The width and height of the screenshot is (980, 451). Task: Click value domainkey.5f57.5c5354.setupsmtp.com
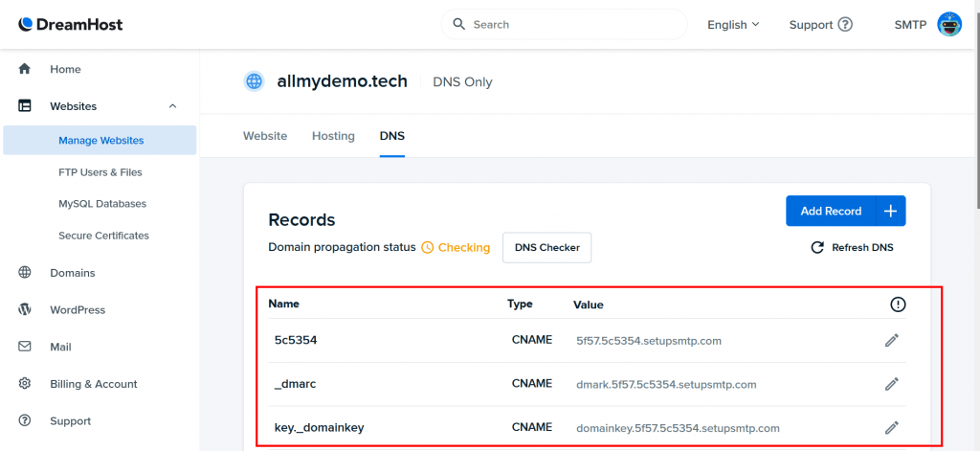678,428
